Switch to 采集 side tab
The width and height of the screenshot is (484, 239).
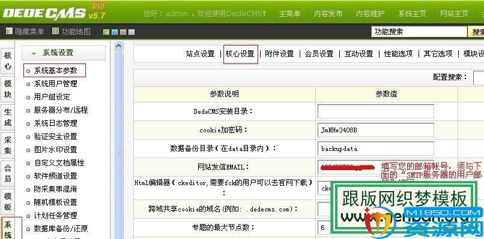(x=7, y=145)
